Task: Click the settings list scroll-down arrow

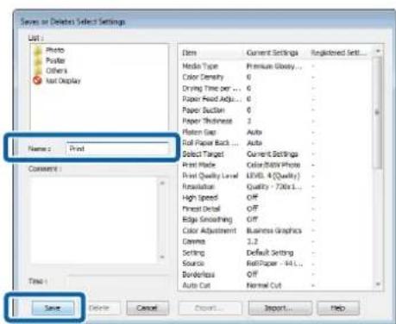Action: point(378,284)
